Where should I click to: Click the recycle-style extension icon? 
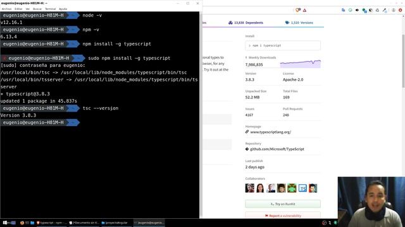tap(377, 10)
